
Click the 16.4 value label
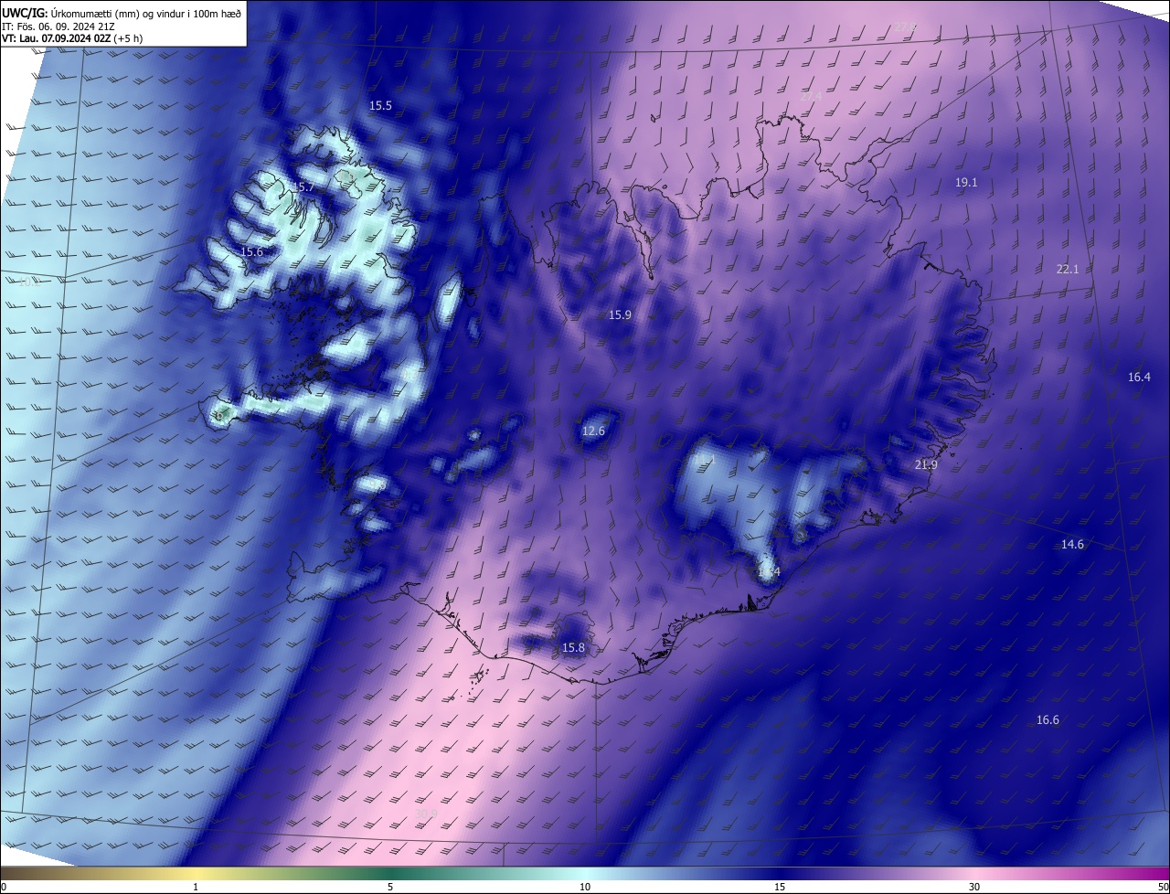click(x=1139, y=378)
